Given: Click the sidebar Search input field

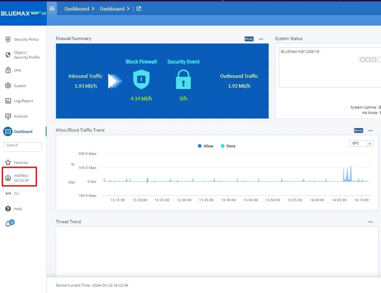Looking at the screenshot, I should [x=22, y=145].
